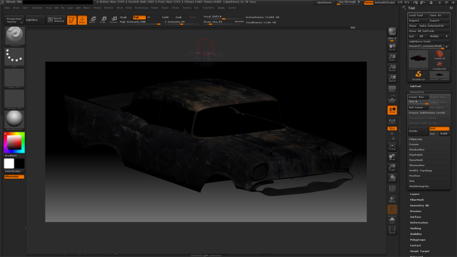Toggle Zsub mode
The height and width of the screenshot is (257, 457).
tap(178, 17)
